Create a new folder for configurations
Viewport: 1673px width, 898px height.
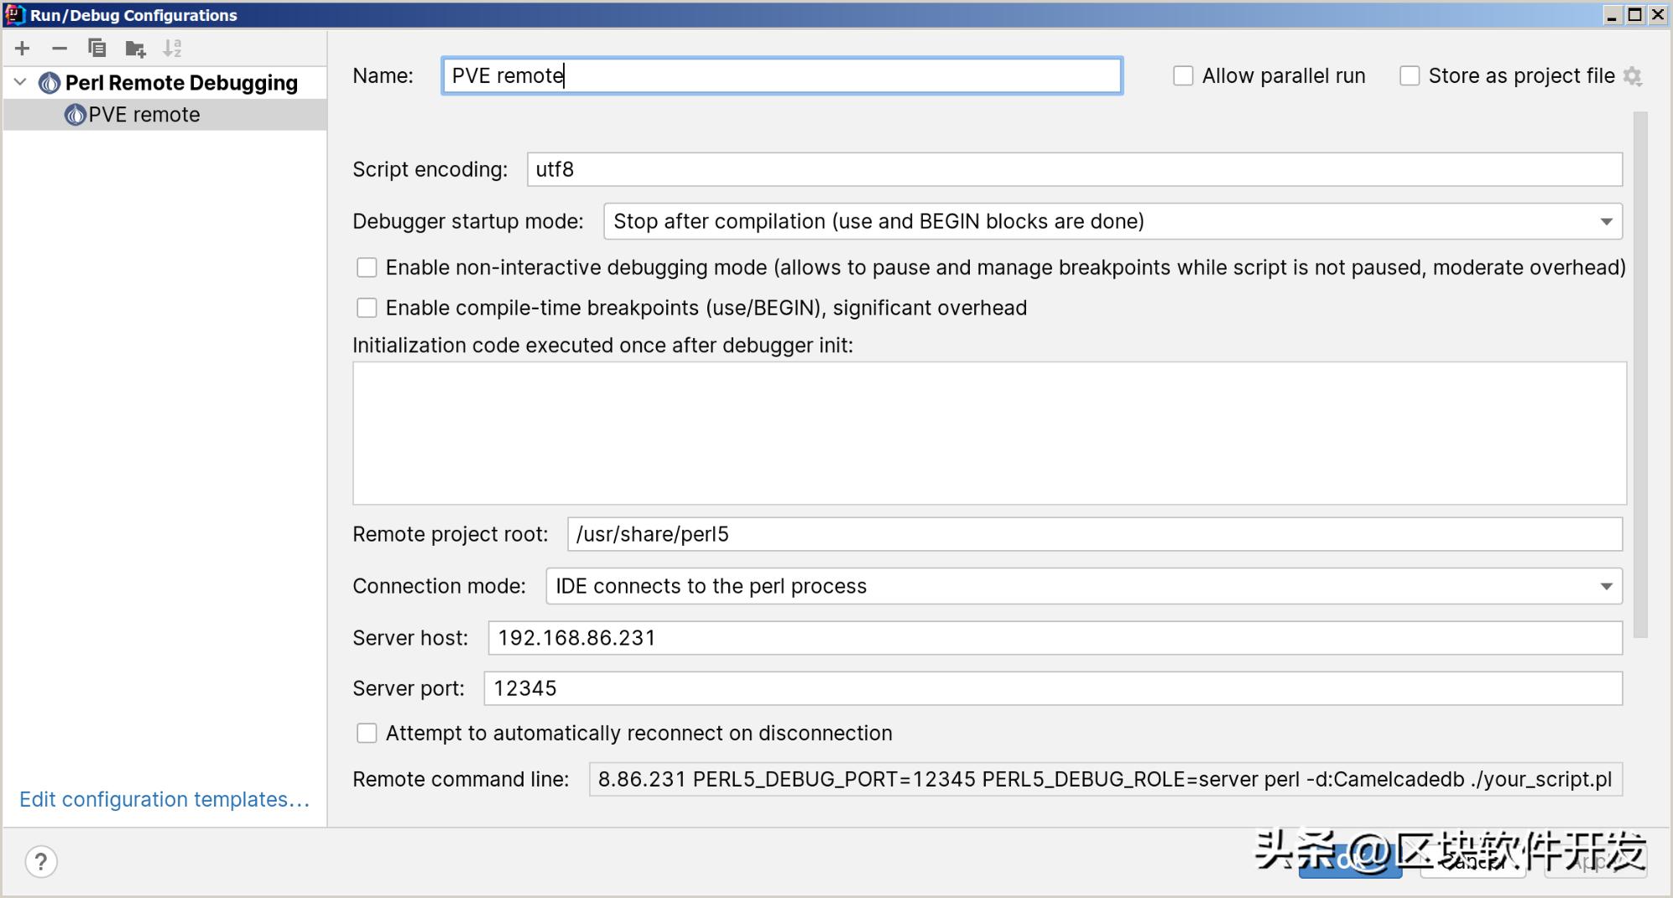[x=135, y=49]
